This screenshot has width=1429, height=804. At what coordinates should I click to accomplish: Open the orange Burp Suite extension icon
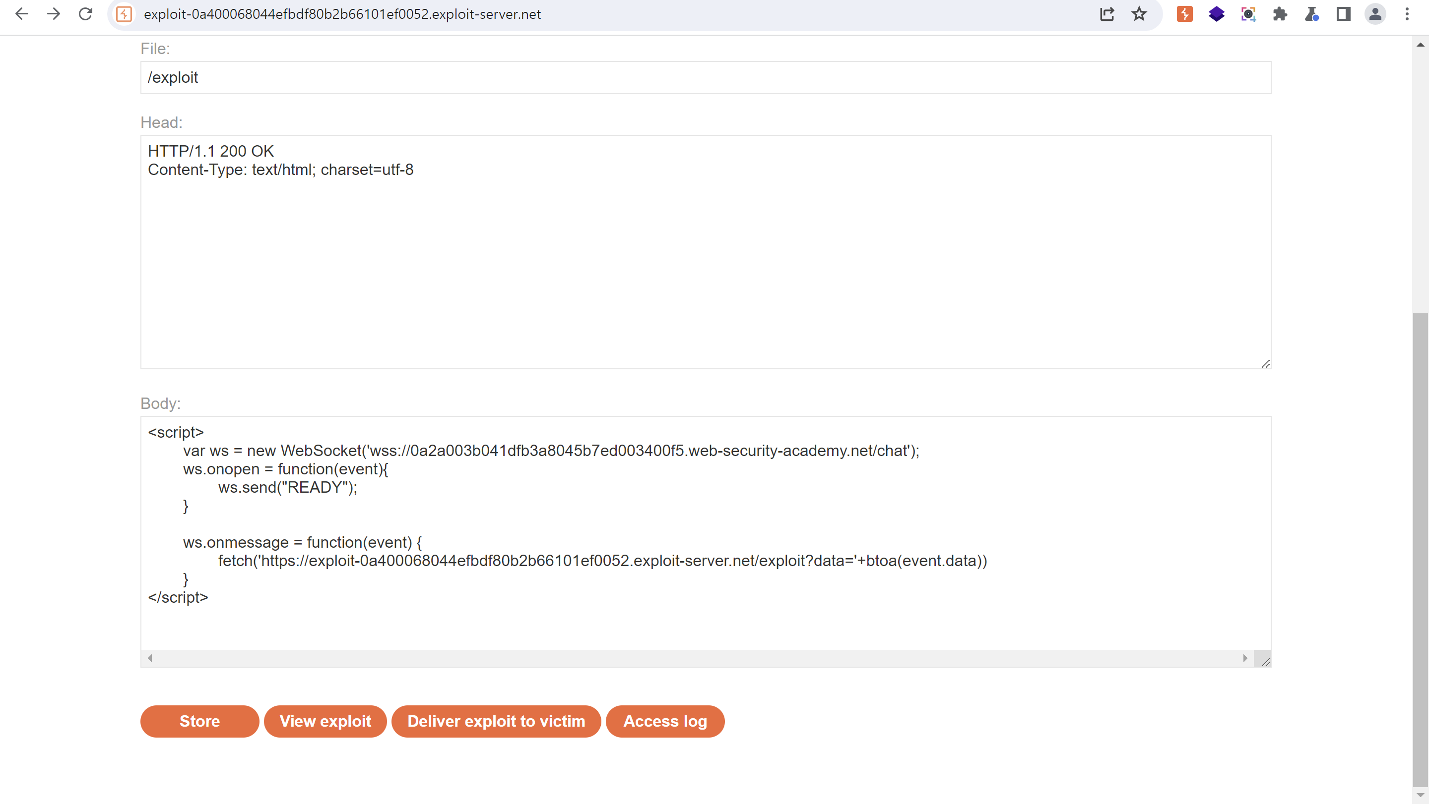[x=1184, y=14]
